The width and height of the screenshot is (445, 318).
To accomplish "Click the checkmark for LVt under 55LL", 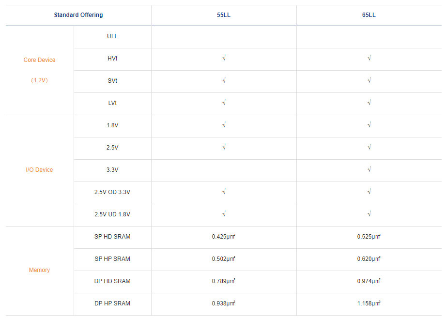I will pos(224,103).
